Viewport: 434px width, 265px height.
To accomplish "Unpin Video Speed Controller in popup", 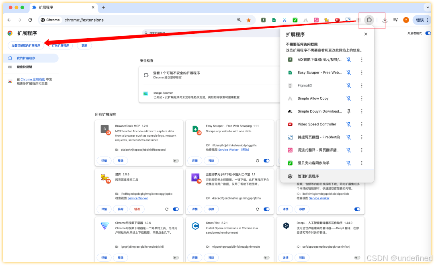I will pyautogui.click(x=349, y=124).
